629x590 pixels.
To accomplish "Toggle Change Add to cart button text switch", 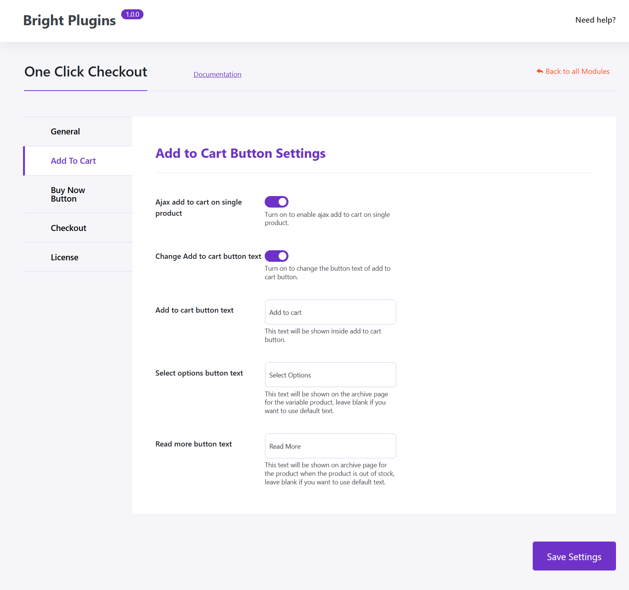I will (x=277, y=256).
